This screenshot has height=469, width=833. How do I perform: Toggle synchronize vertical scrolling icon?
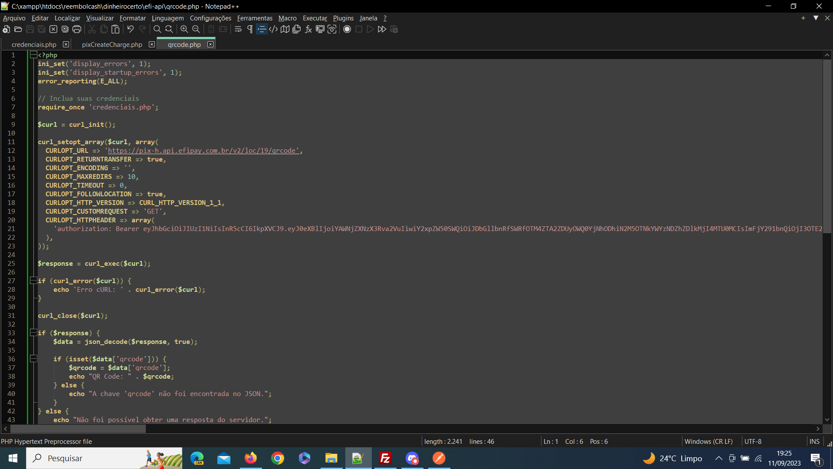tap(211, 29)
